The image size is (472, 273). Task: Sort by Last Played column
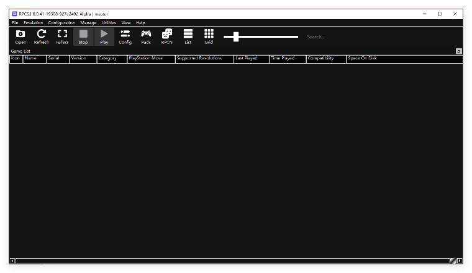click(252, 58)
